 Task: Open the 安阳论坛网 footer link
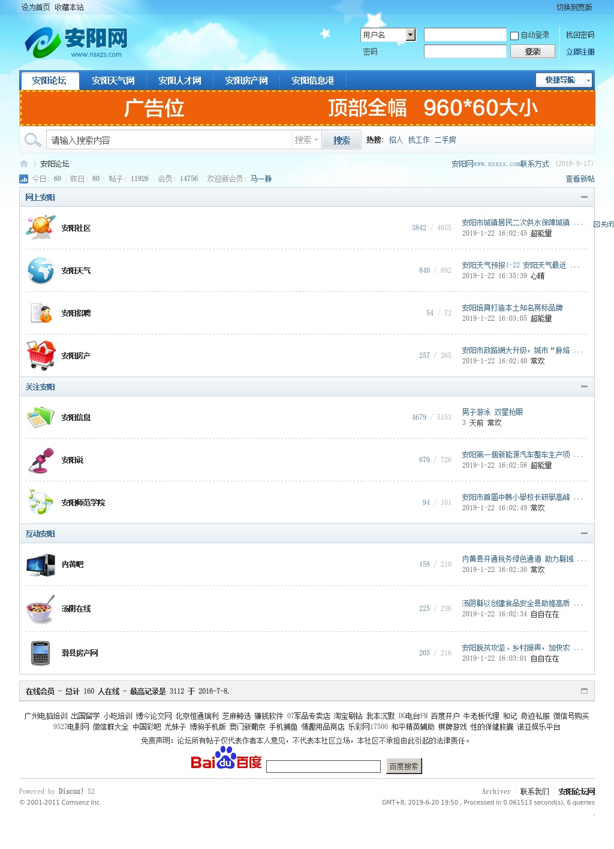coord(576,791)
